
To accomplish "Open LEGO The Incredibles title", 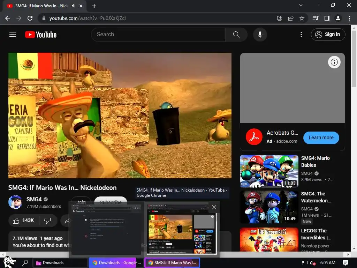I will coord(316,234).
